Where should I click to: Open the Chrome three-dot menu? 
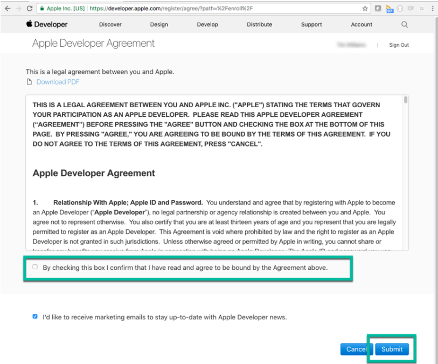(432, 8)
